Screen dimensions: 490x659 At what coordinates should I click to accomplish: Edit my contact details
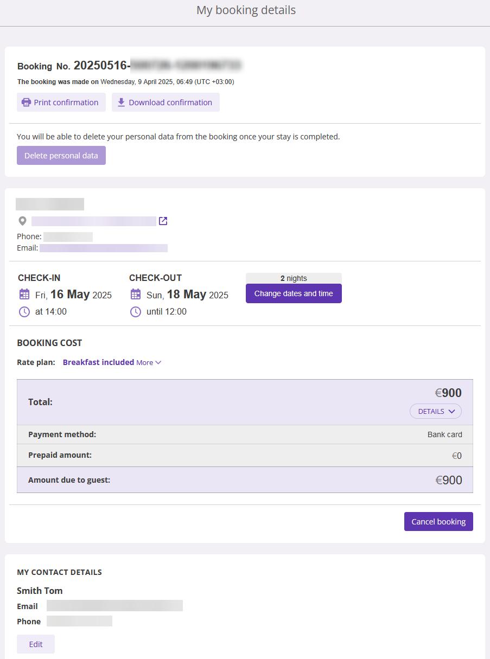coord(36,644)
